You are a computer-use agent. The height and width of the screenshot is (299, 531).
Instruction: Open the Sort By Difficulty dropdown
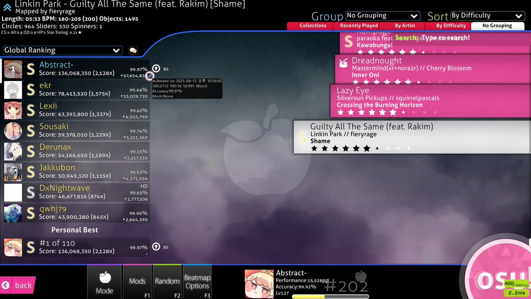[488, 16]
